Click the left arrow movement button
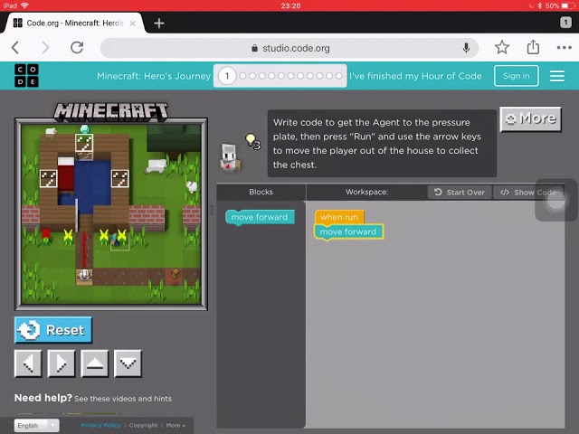Image resolution: width=579 pixels, height=434 pixels. click(x=28, y=363)
